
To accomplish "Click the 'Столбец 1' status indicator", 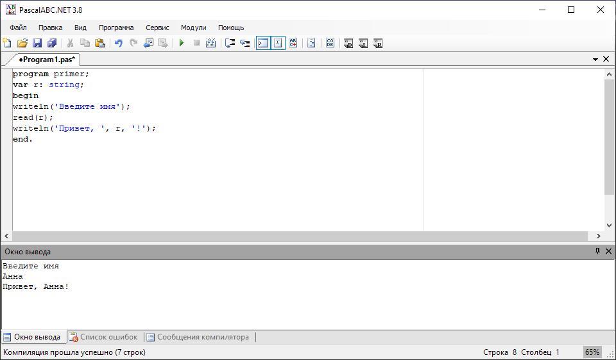I will click(x=540, y=352).
